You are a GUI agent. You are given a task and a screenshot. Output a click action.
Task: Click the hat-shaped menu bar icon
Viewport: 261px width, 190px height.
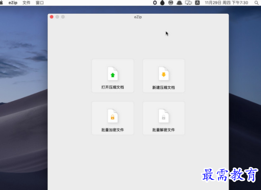point(179,3)
